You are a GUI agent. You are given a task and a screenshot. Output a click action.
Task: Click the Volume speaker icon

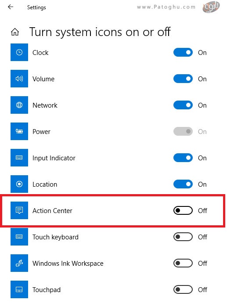tap(19, 79)
